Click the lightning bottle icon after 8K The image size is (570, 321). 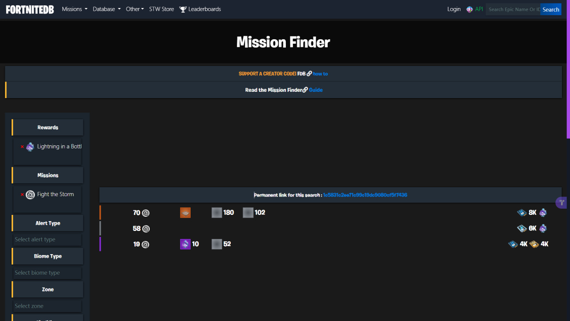point(543,213)
